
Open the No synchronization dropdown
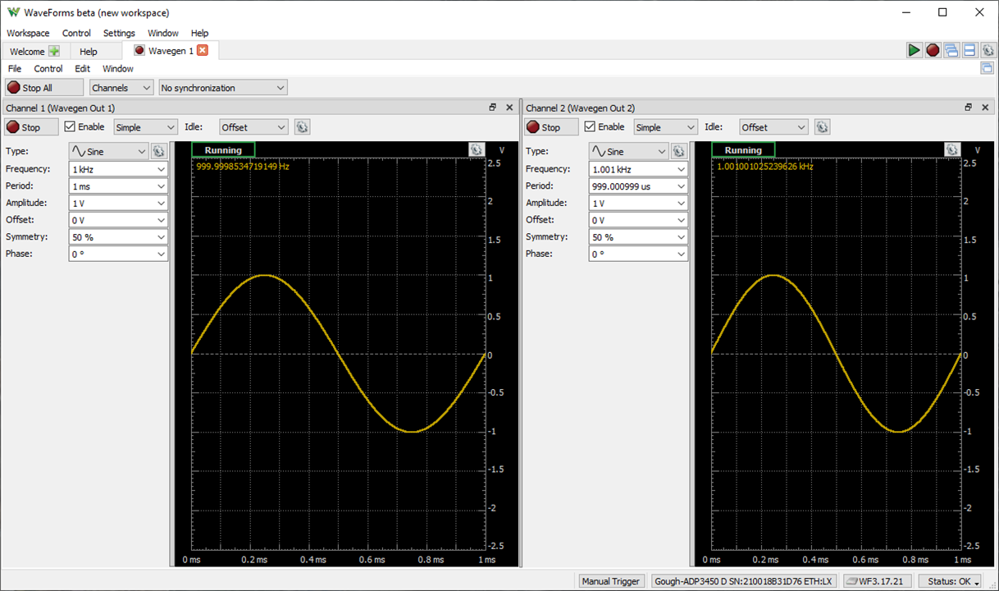click(223, 88)
